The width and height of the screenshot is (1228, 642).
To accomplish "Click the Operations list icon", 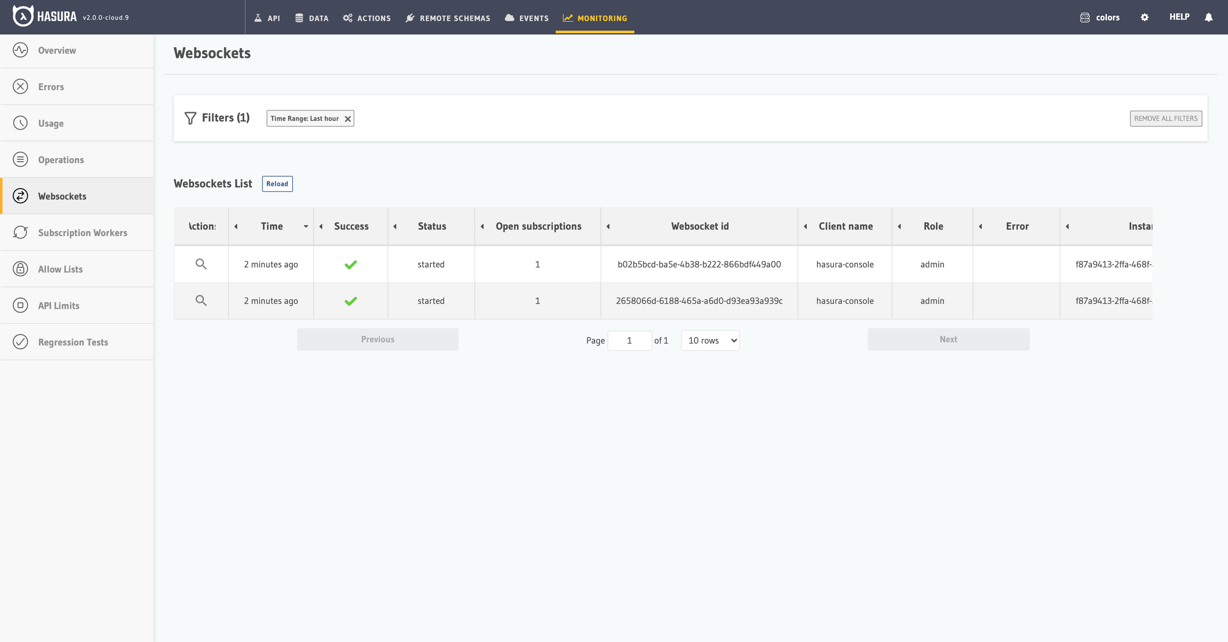I will [x=20, y=159].
